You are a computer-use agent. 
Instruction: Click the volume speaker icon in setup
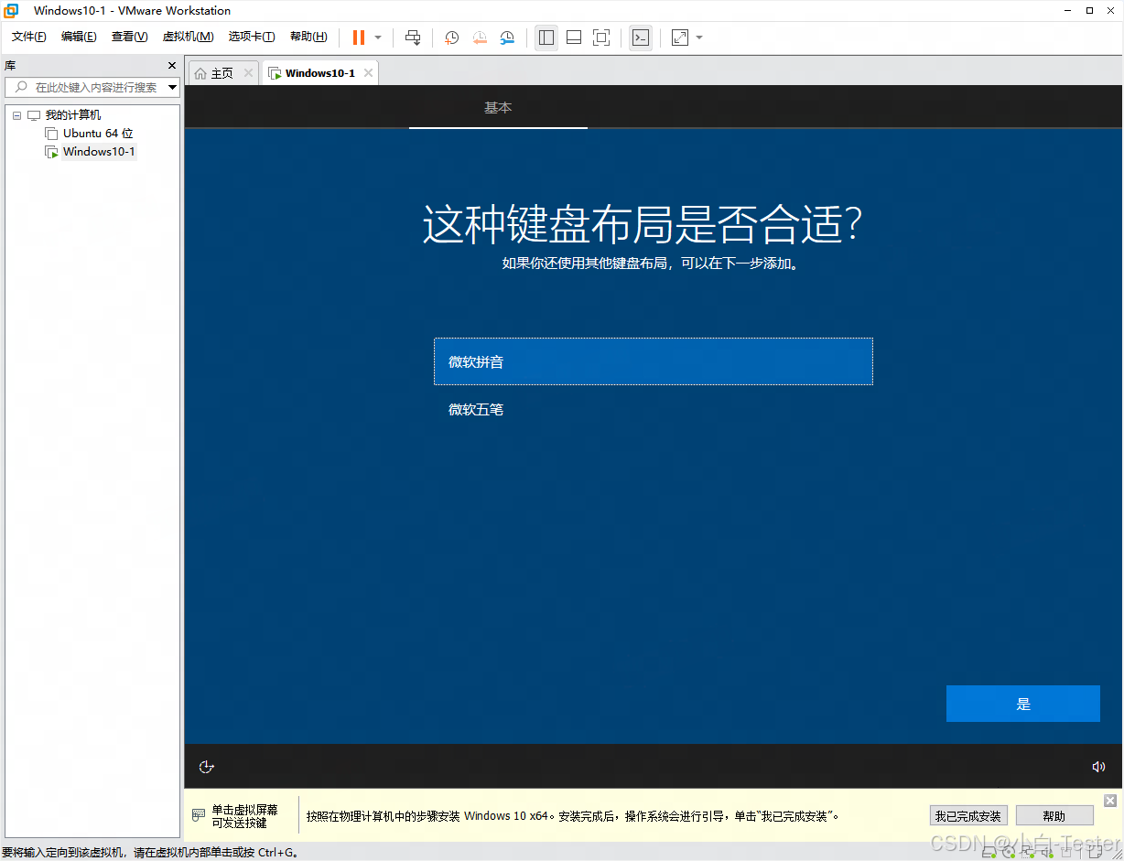pos(1099,767)
